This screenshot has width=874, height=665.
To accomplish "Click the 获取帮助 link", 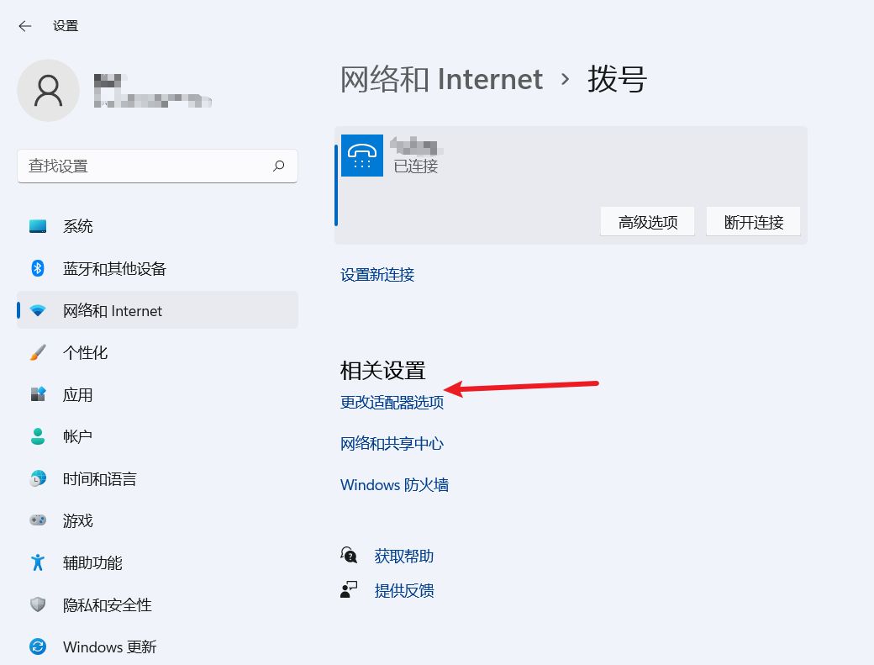I will coord(404,556).
